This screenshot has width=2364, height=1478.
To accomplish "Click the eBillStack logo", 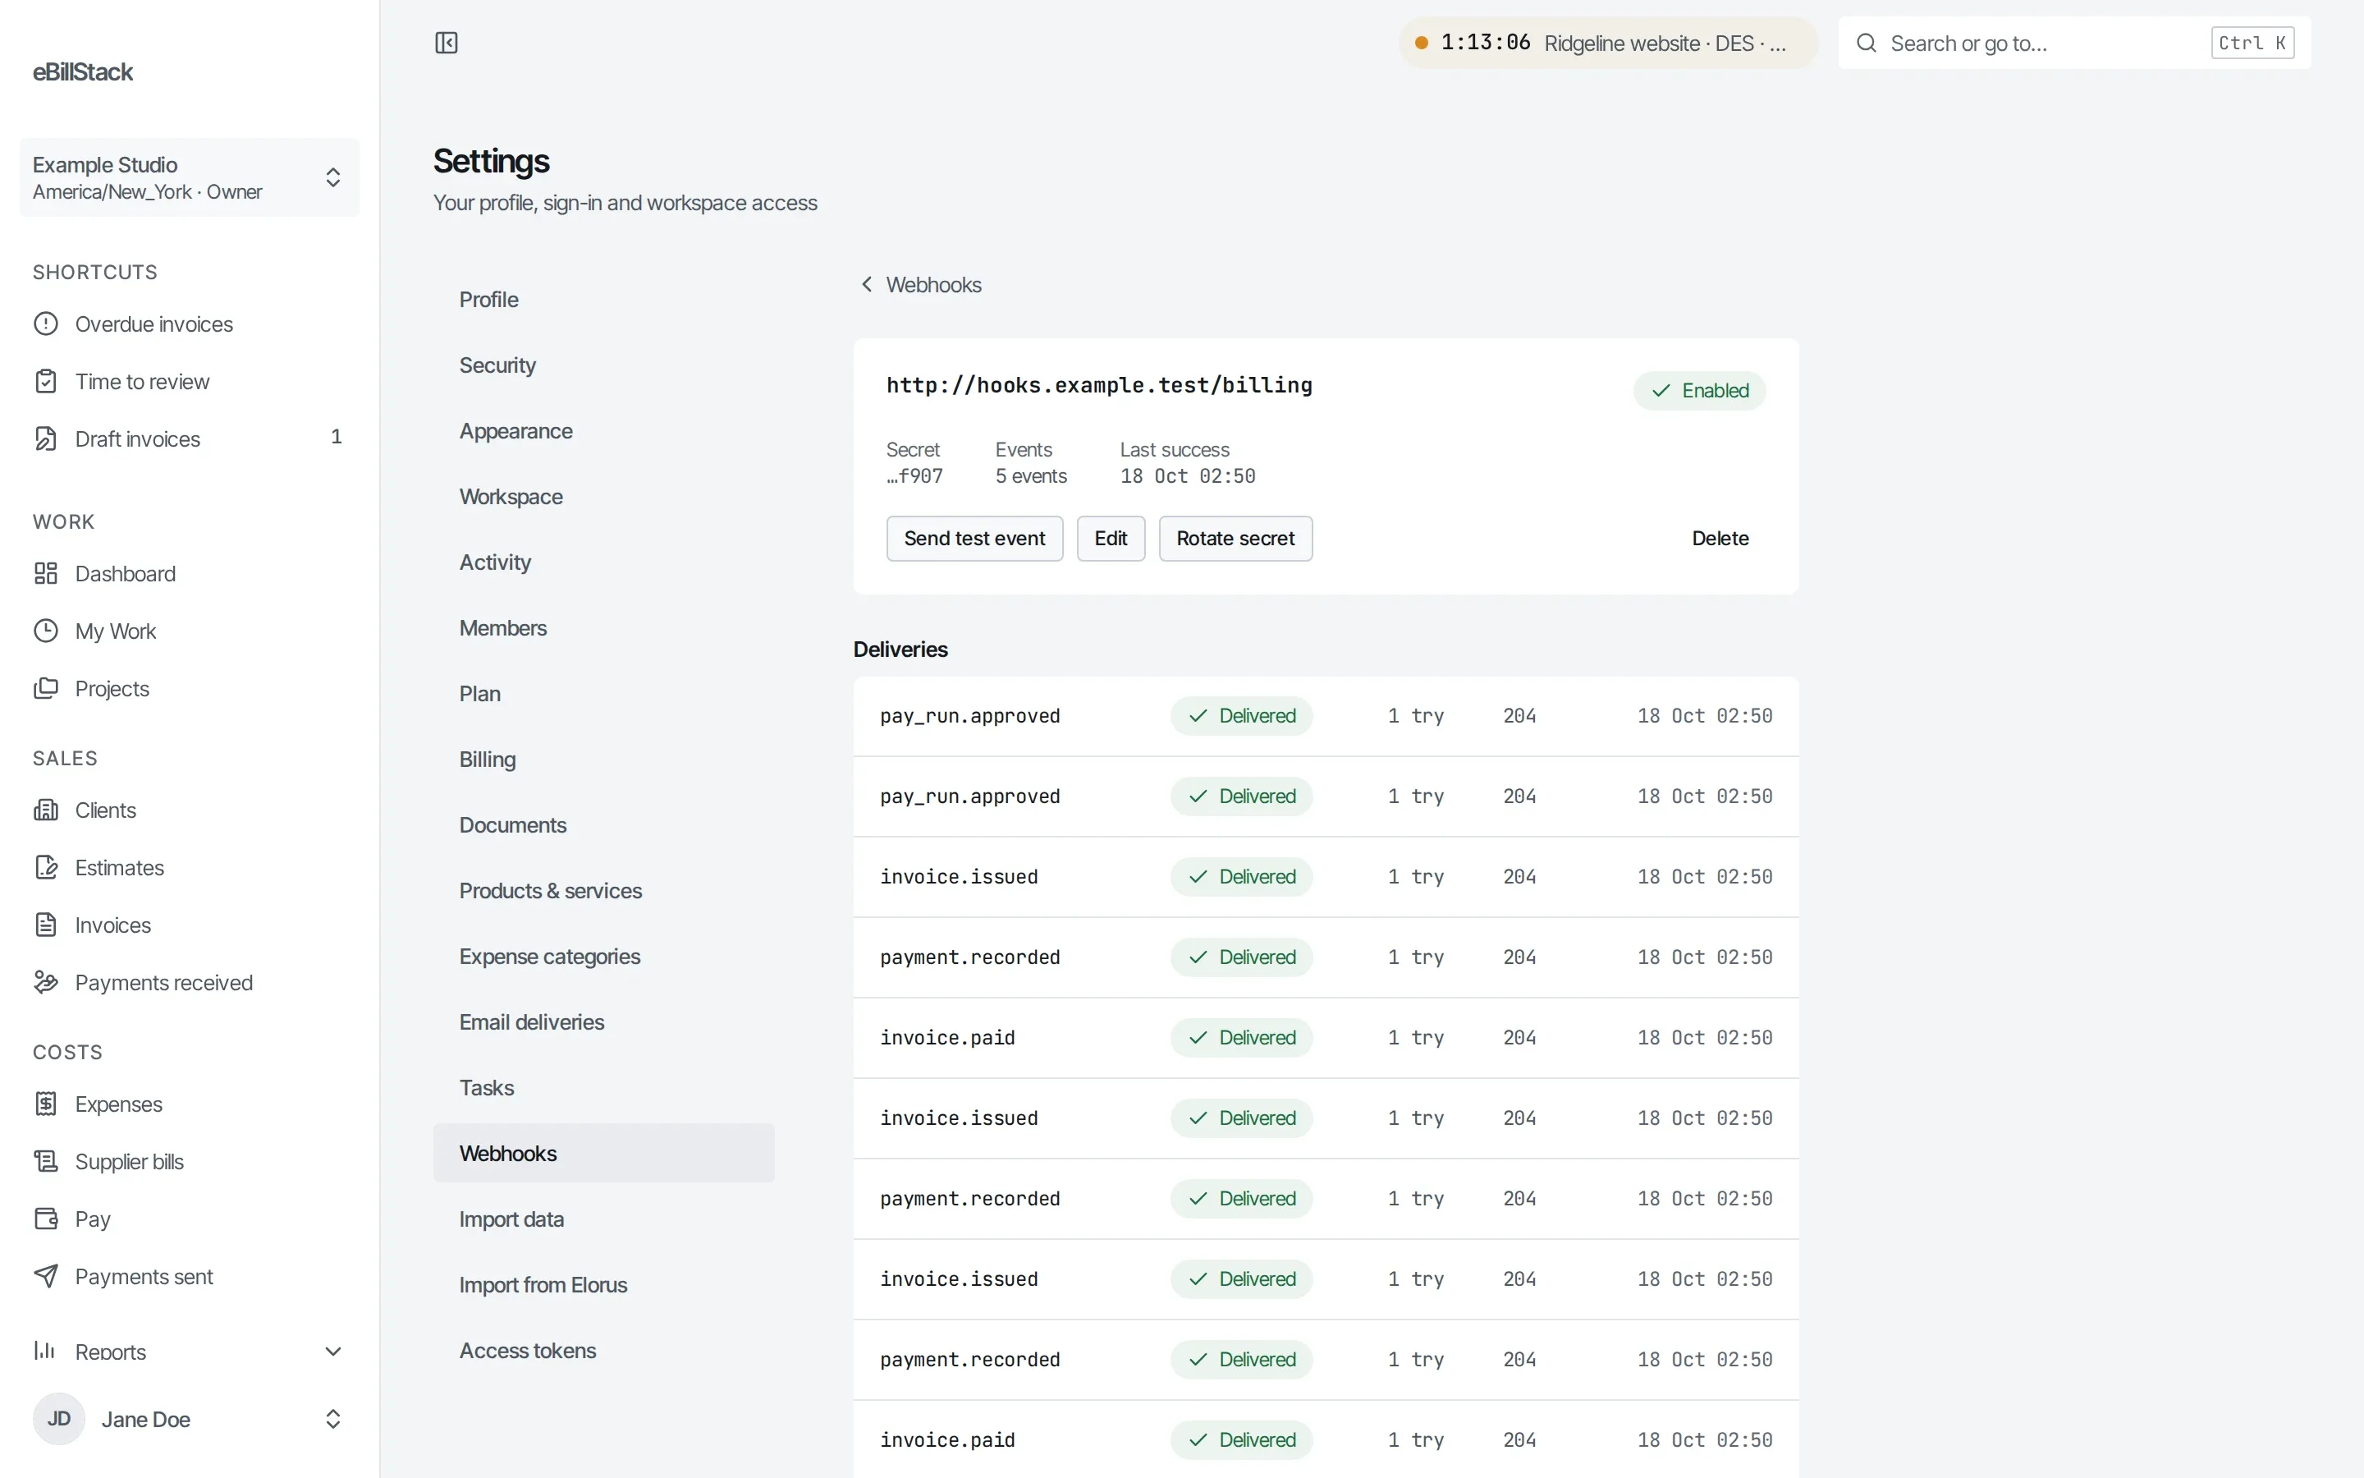I will (x=83, y=71).
